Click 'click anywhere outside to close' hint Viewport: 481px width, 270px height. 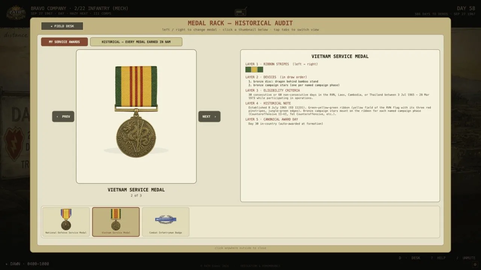[x=240, y=248]
